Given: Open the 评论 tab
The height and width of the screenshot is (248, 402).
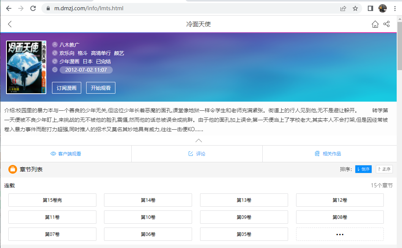Looking at the screenshot, I should (x=197, y=154).
